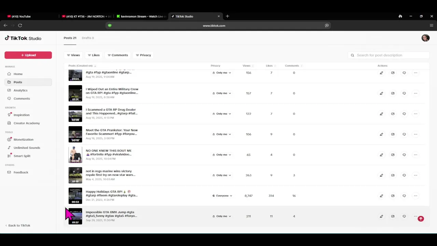Open thumbnail of NO ONE KNEW THIS BOUT ME video
437x246 pixels.
[75, 155]
